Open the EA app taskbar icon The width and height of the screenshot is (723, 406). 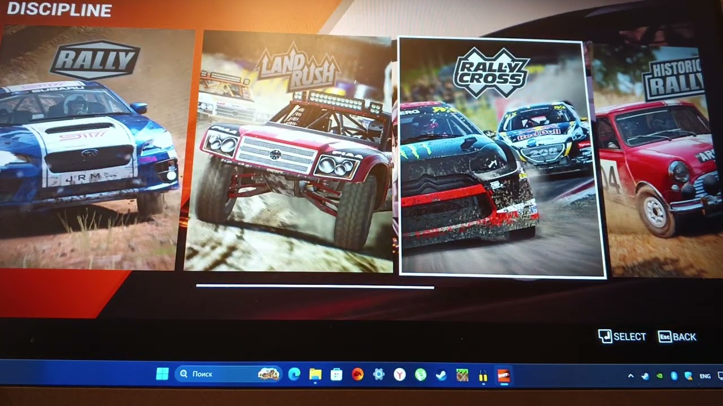click(x=358, y=374)
